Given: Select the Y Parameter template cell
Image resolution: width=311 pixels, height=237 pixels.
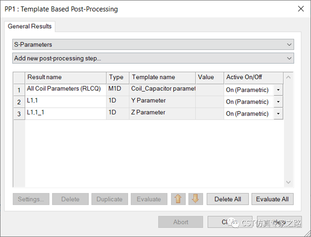Looking at the screenshot, I should point(162,101).
